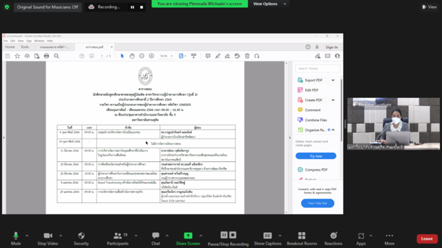Stop Video in the Zoom toolbar
Viewport: 442px width, 248px height.
48,236
